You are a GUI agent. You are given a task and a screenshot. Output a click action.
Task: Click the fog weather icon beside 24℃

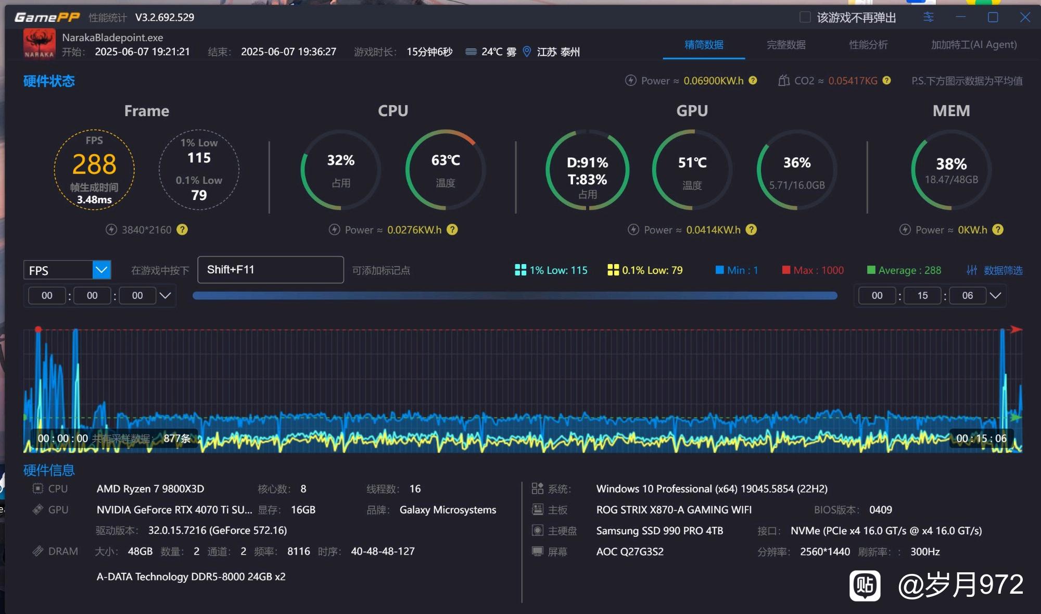coord(471,52)
